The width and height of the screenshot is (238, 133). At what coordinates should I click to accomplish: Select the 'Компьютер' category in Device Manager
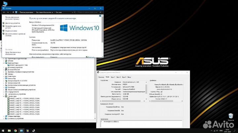click(x=12, y=79)
